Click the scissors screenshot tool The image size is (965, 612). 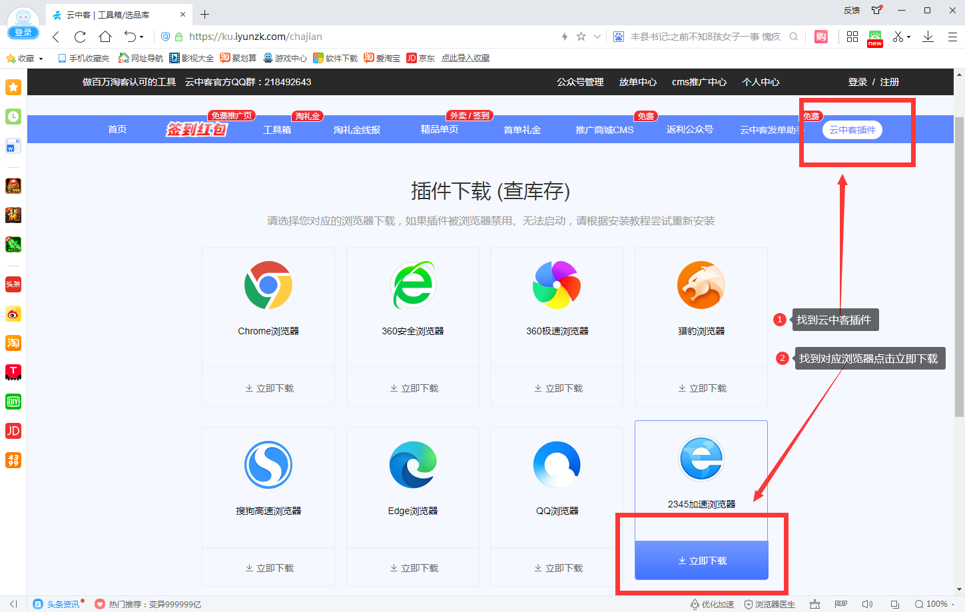pyautogui.click(x=898, y=37)
